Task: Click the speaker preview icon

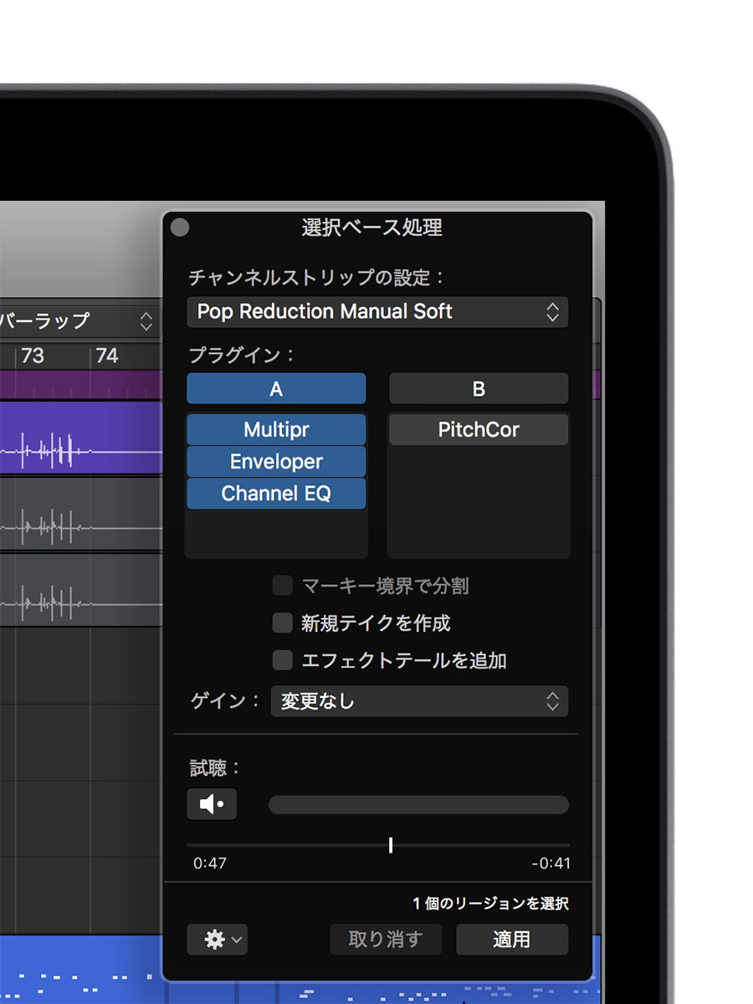Action: 212,804
